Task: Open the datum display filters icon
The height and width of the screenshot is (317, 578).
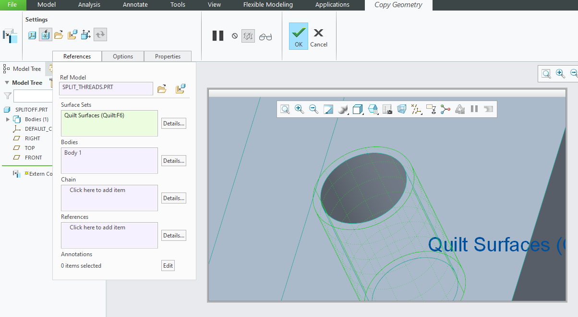Action: click(x=417, y=109)
